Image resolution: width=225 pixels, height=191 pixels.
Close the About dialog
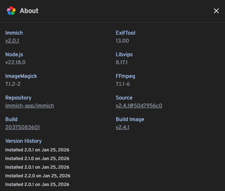[216, 11]
